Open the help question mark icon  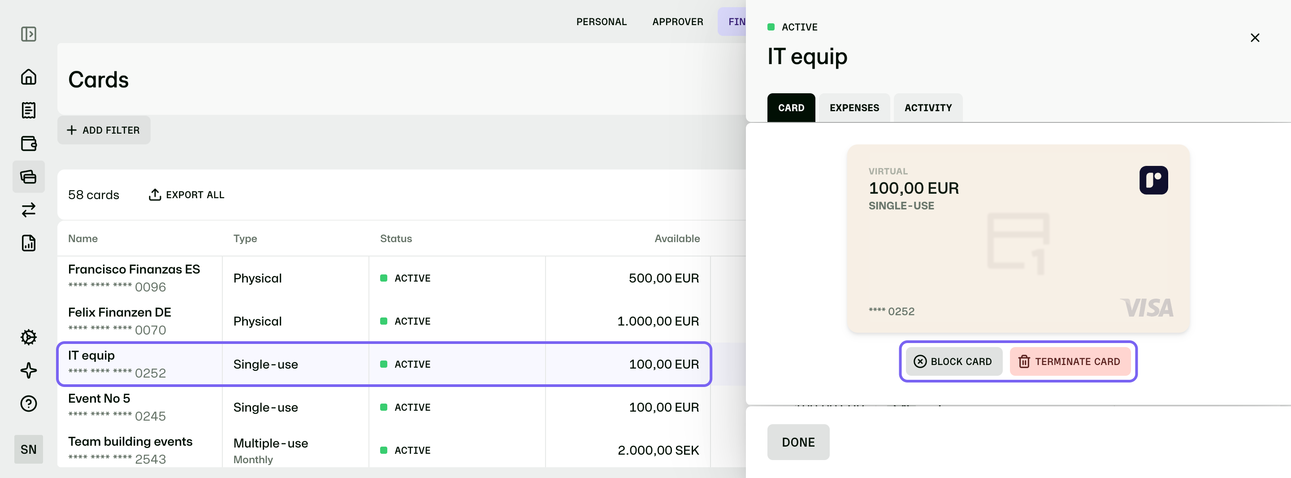[29, 403]
